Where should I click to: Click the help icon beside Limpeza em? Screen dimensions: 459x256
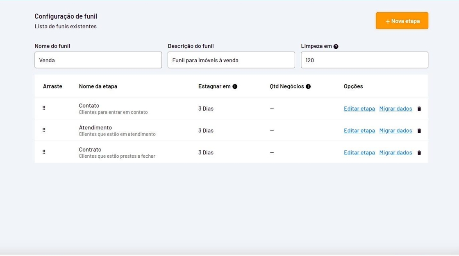point(336,47)
